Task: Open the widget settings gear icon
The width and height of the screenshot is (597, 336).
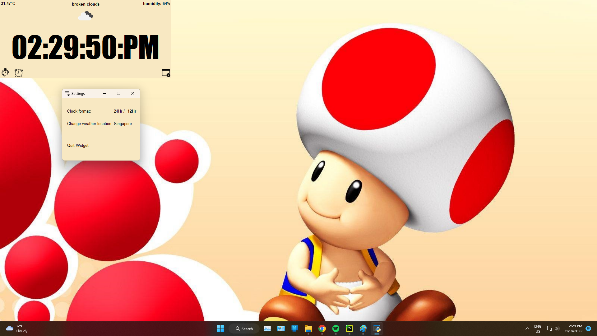Action: [166, 73]
